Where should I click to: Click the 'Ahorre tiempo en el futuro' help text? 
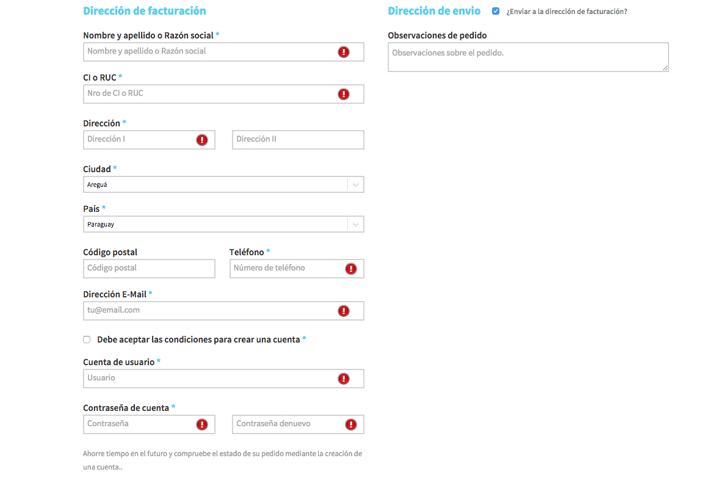223,460
